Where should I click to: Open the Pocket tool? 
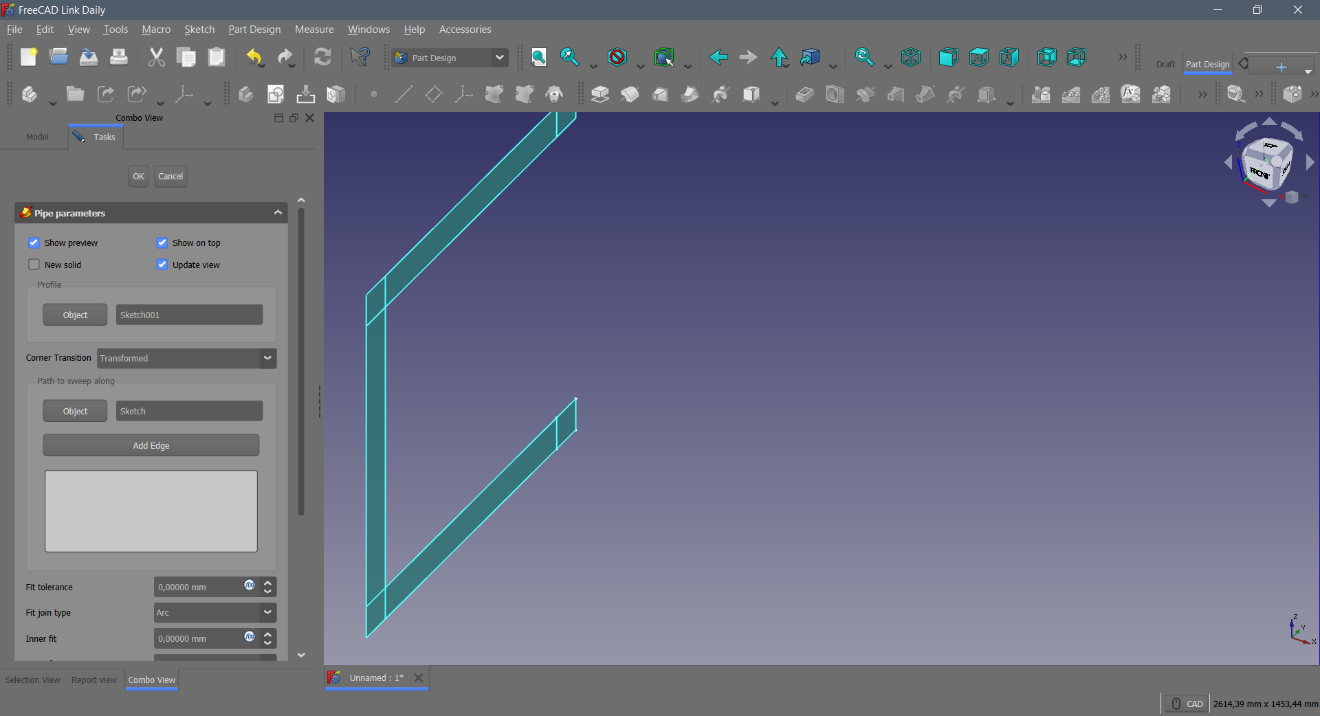(804, 94)
